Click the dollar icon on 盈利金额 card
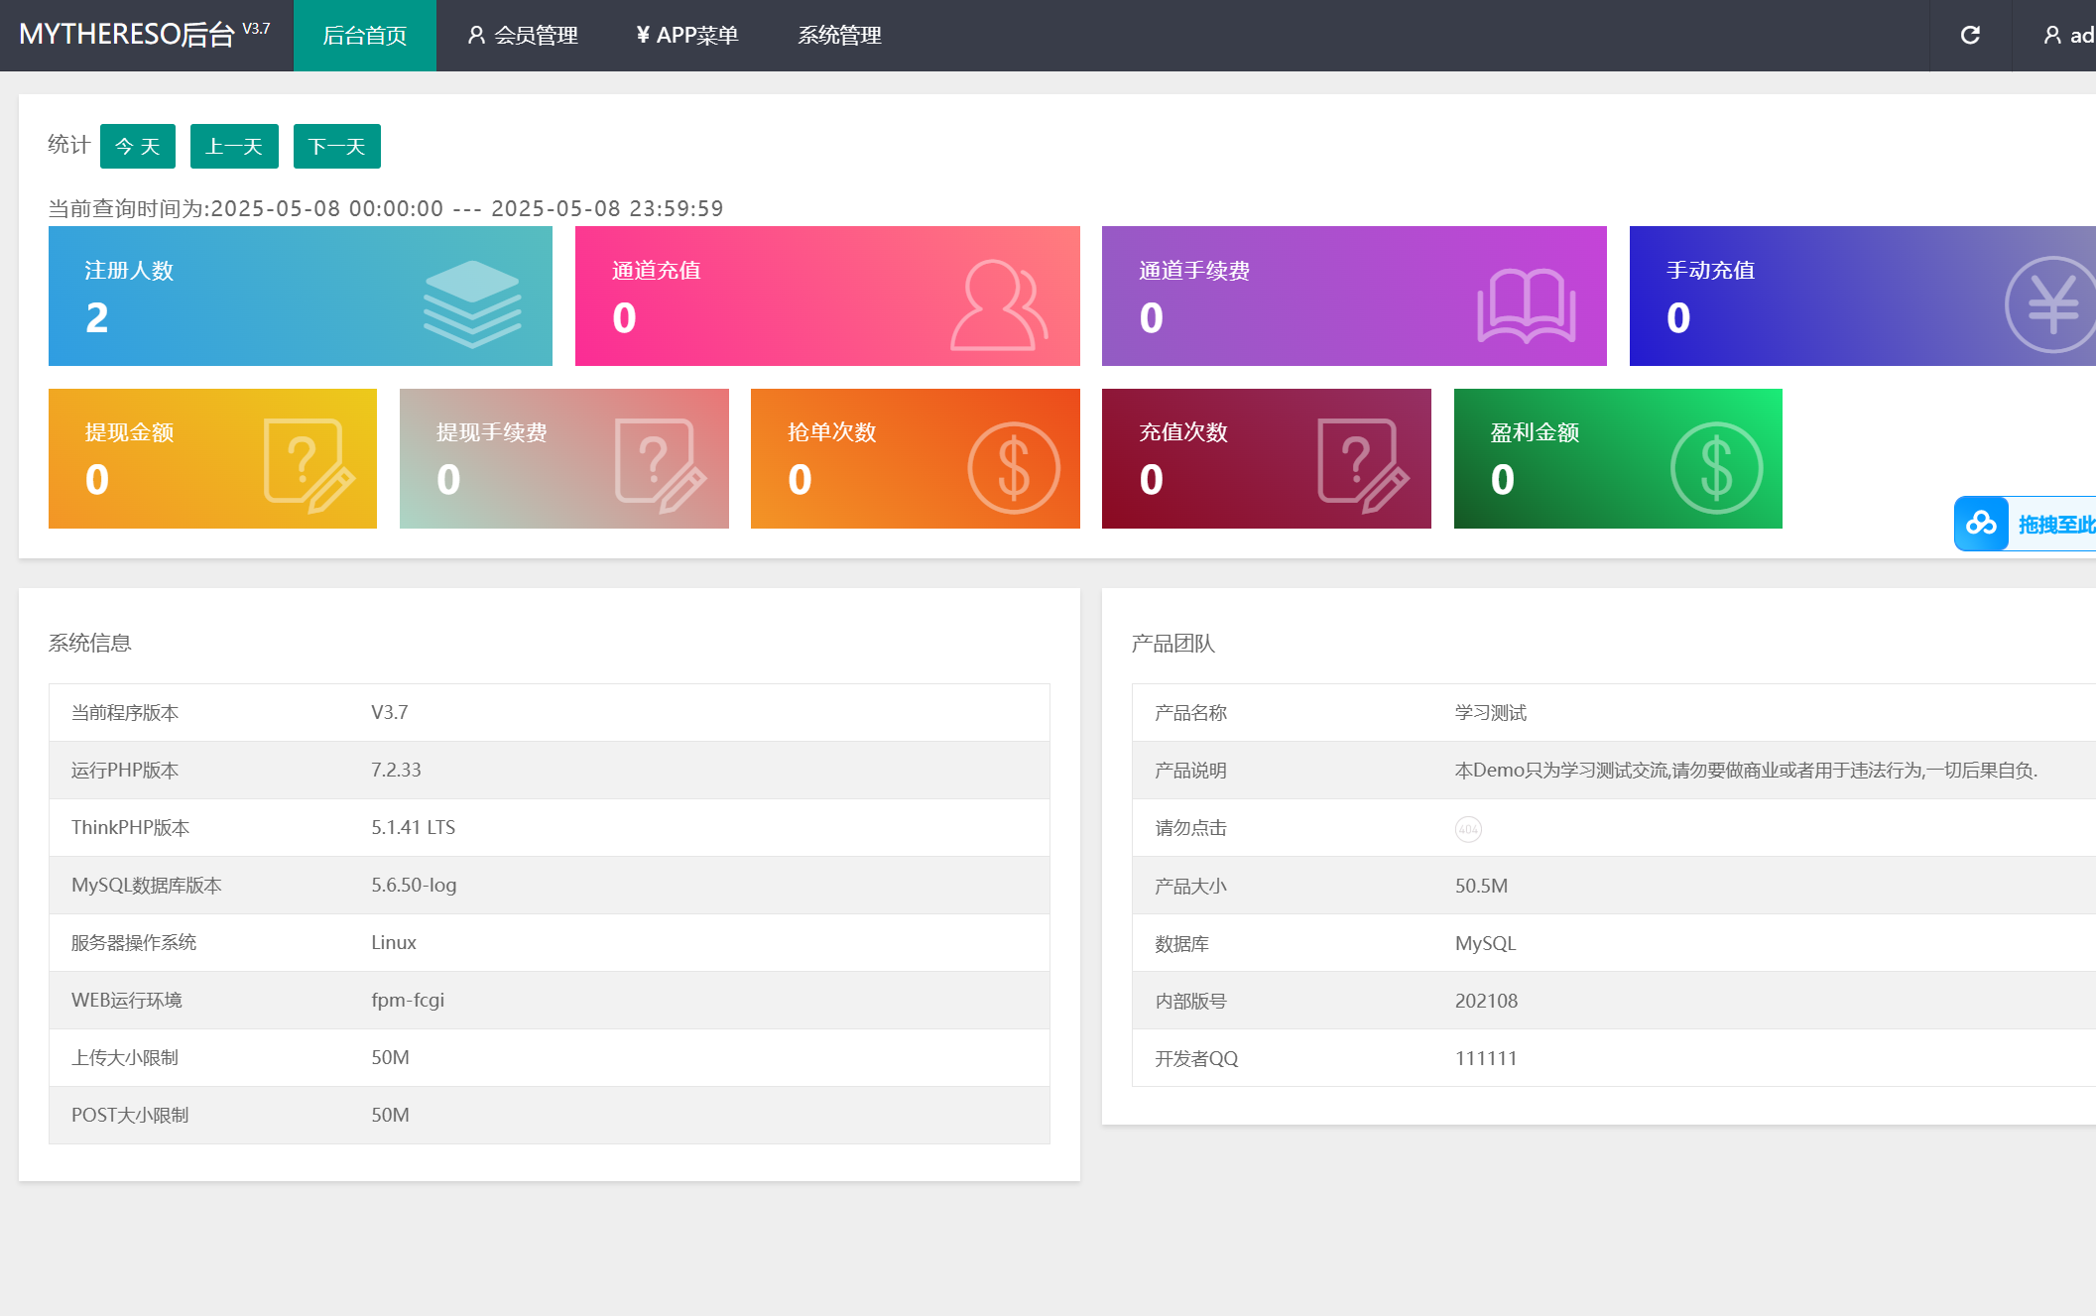Screen dimensions: 2096x1316 (1716, 467)
